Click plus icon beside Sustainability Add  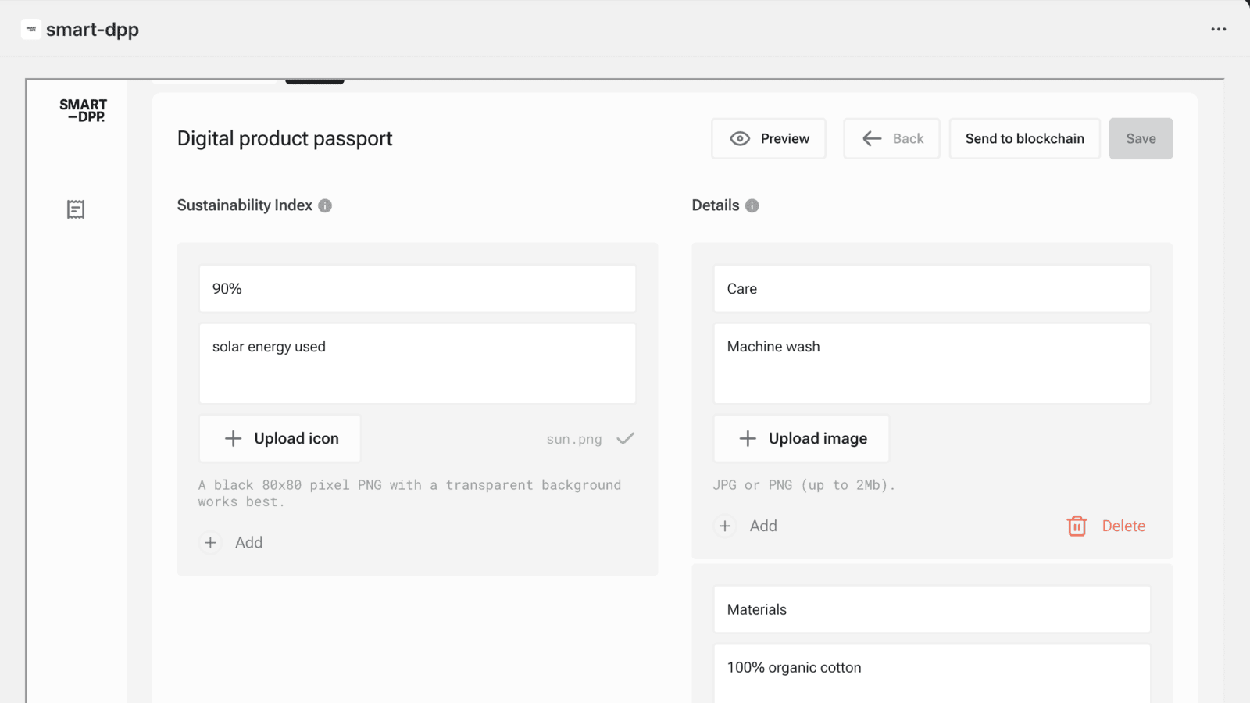(x=210, y=542)
